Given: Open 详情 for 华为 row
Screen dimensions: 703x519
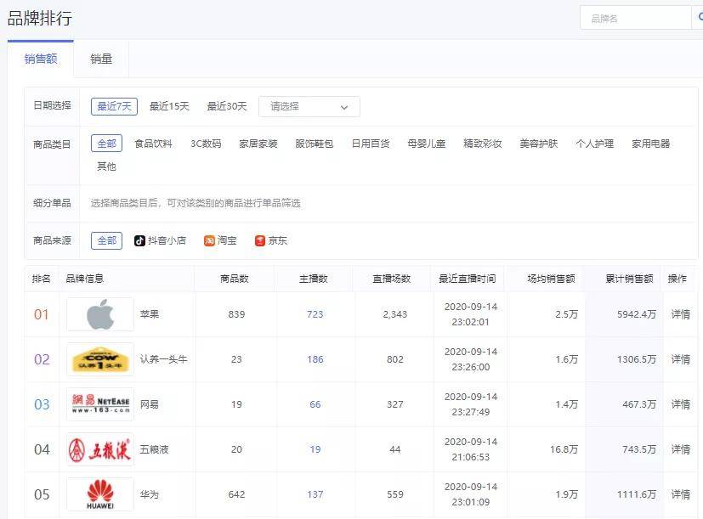Looking at the screenshot, I should [x=680, y=494].
